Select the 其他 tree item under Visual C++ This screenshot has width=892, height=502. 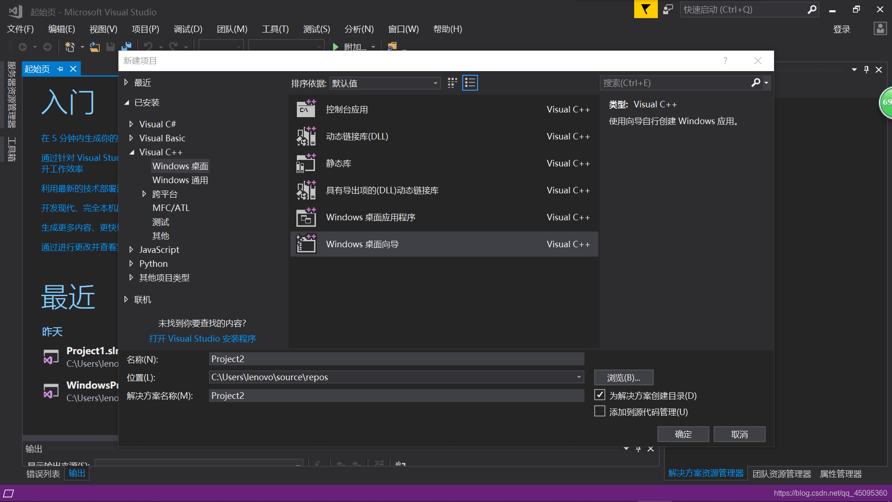(161, 236)
